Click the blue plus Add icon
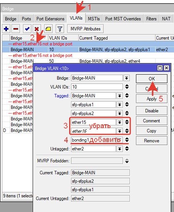 6,29
